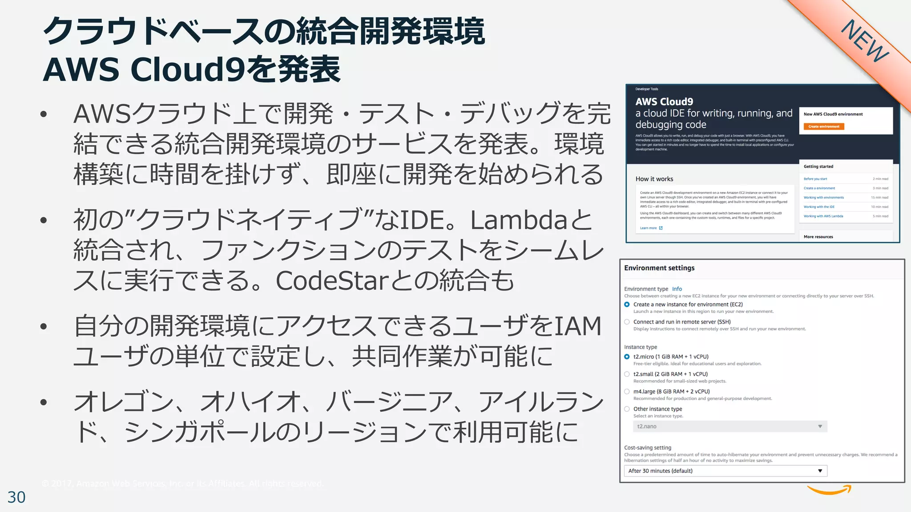The image size is (911, 512).
Task: Select Connect and run in remote server (SSH)
Action: [627, 322]
